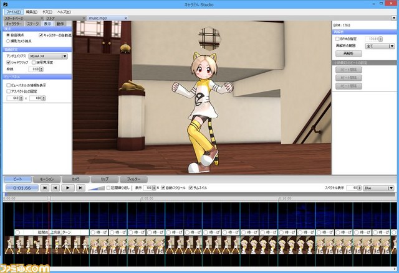This screenshot has width=399, height=273.
Task: Open the スペクトル表示 Blue color dropdown
Action: [x=379, y=188]
